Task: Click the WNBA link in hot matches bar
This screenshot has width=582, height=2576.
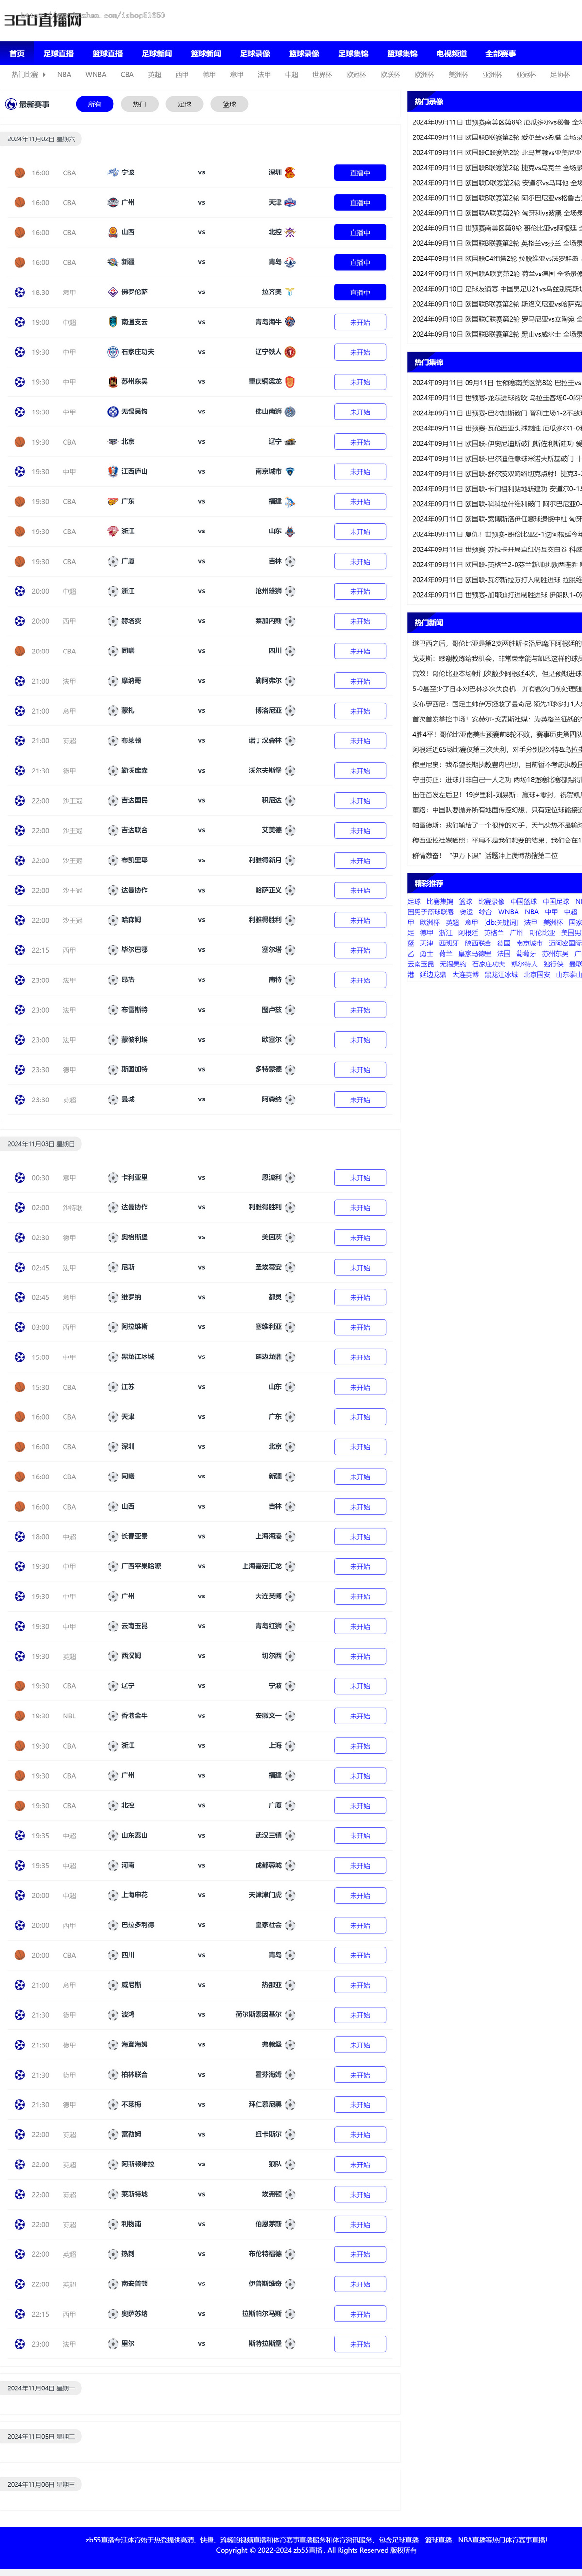Action: (x=96, y=75)
